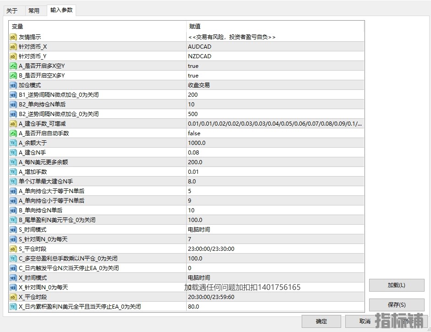Viewport: 431px width, 332px height.
Task: Edit A_单向持仓小于等于N单后 value 9
Action: (x=275, y=201)
